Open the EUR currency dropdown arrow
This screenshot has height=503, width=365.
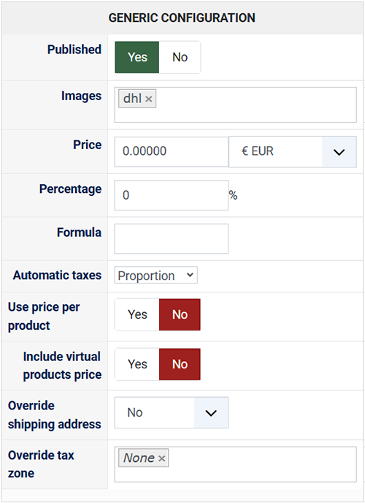pyautogui.click(x=339, y=152)
